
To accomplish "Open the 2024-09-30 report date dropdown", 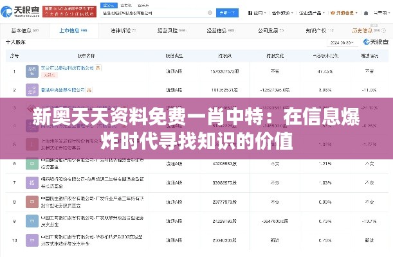I will coord(342,42).
